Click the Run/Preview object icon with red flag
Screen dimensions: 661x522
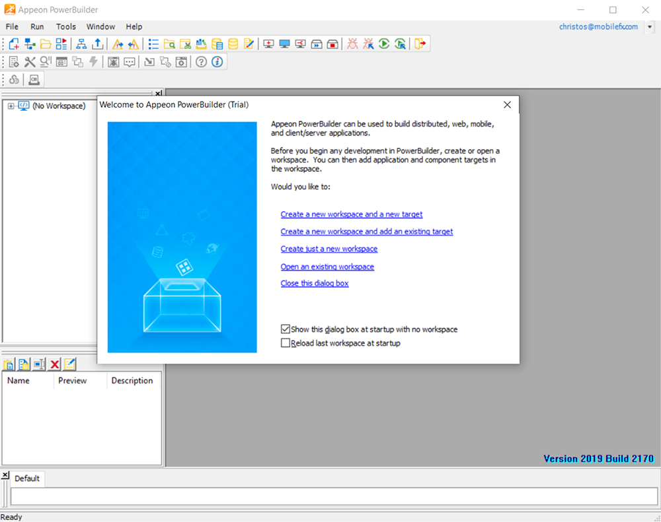click(x=61, y=44)
